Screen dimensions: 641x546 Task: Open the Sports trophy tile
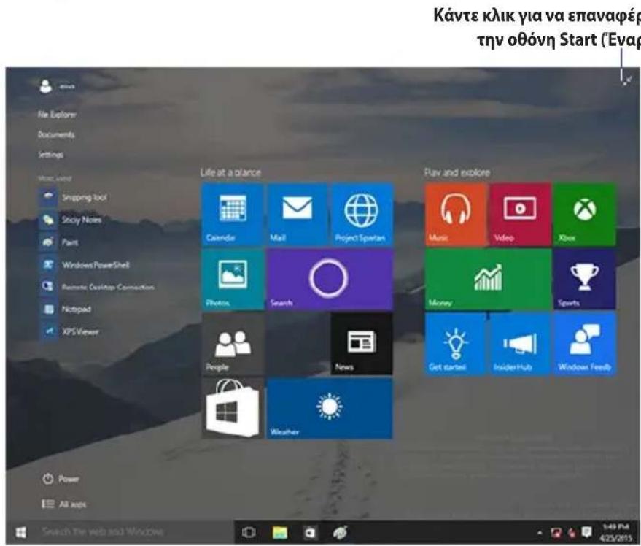(585, 279)
